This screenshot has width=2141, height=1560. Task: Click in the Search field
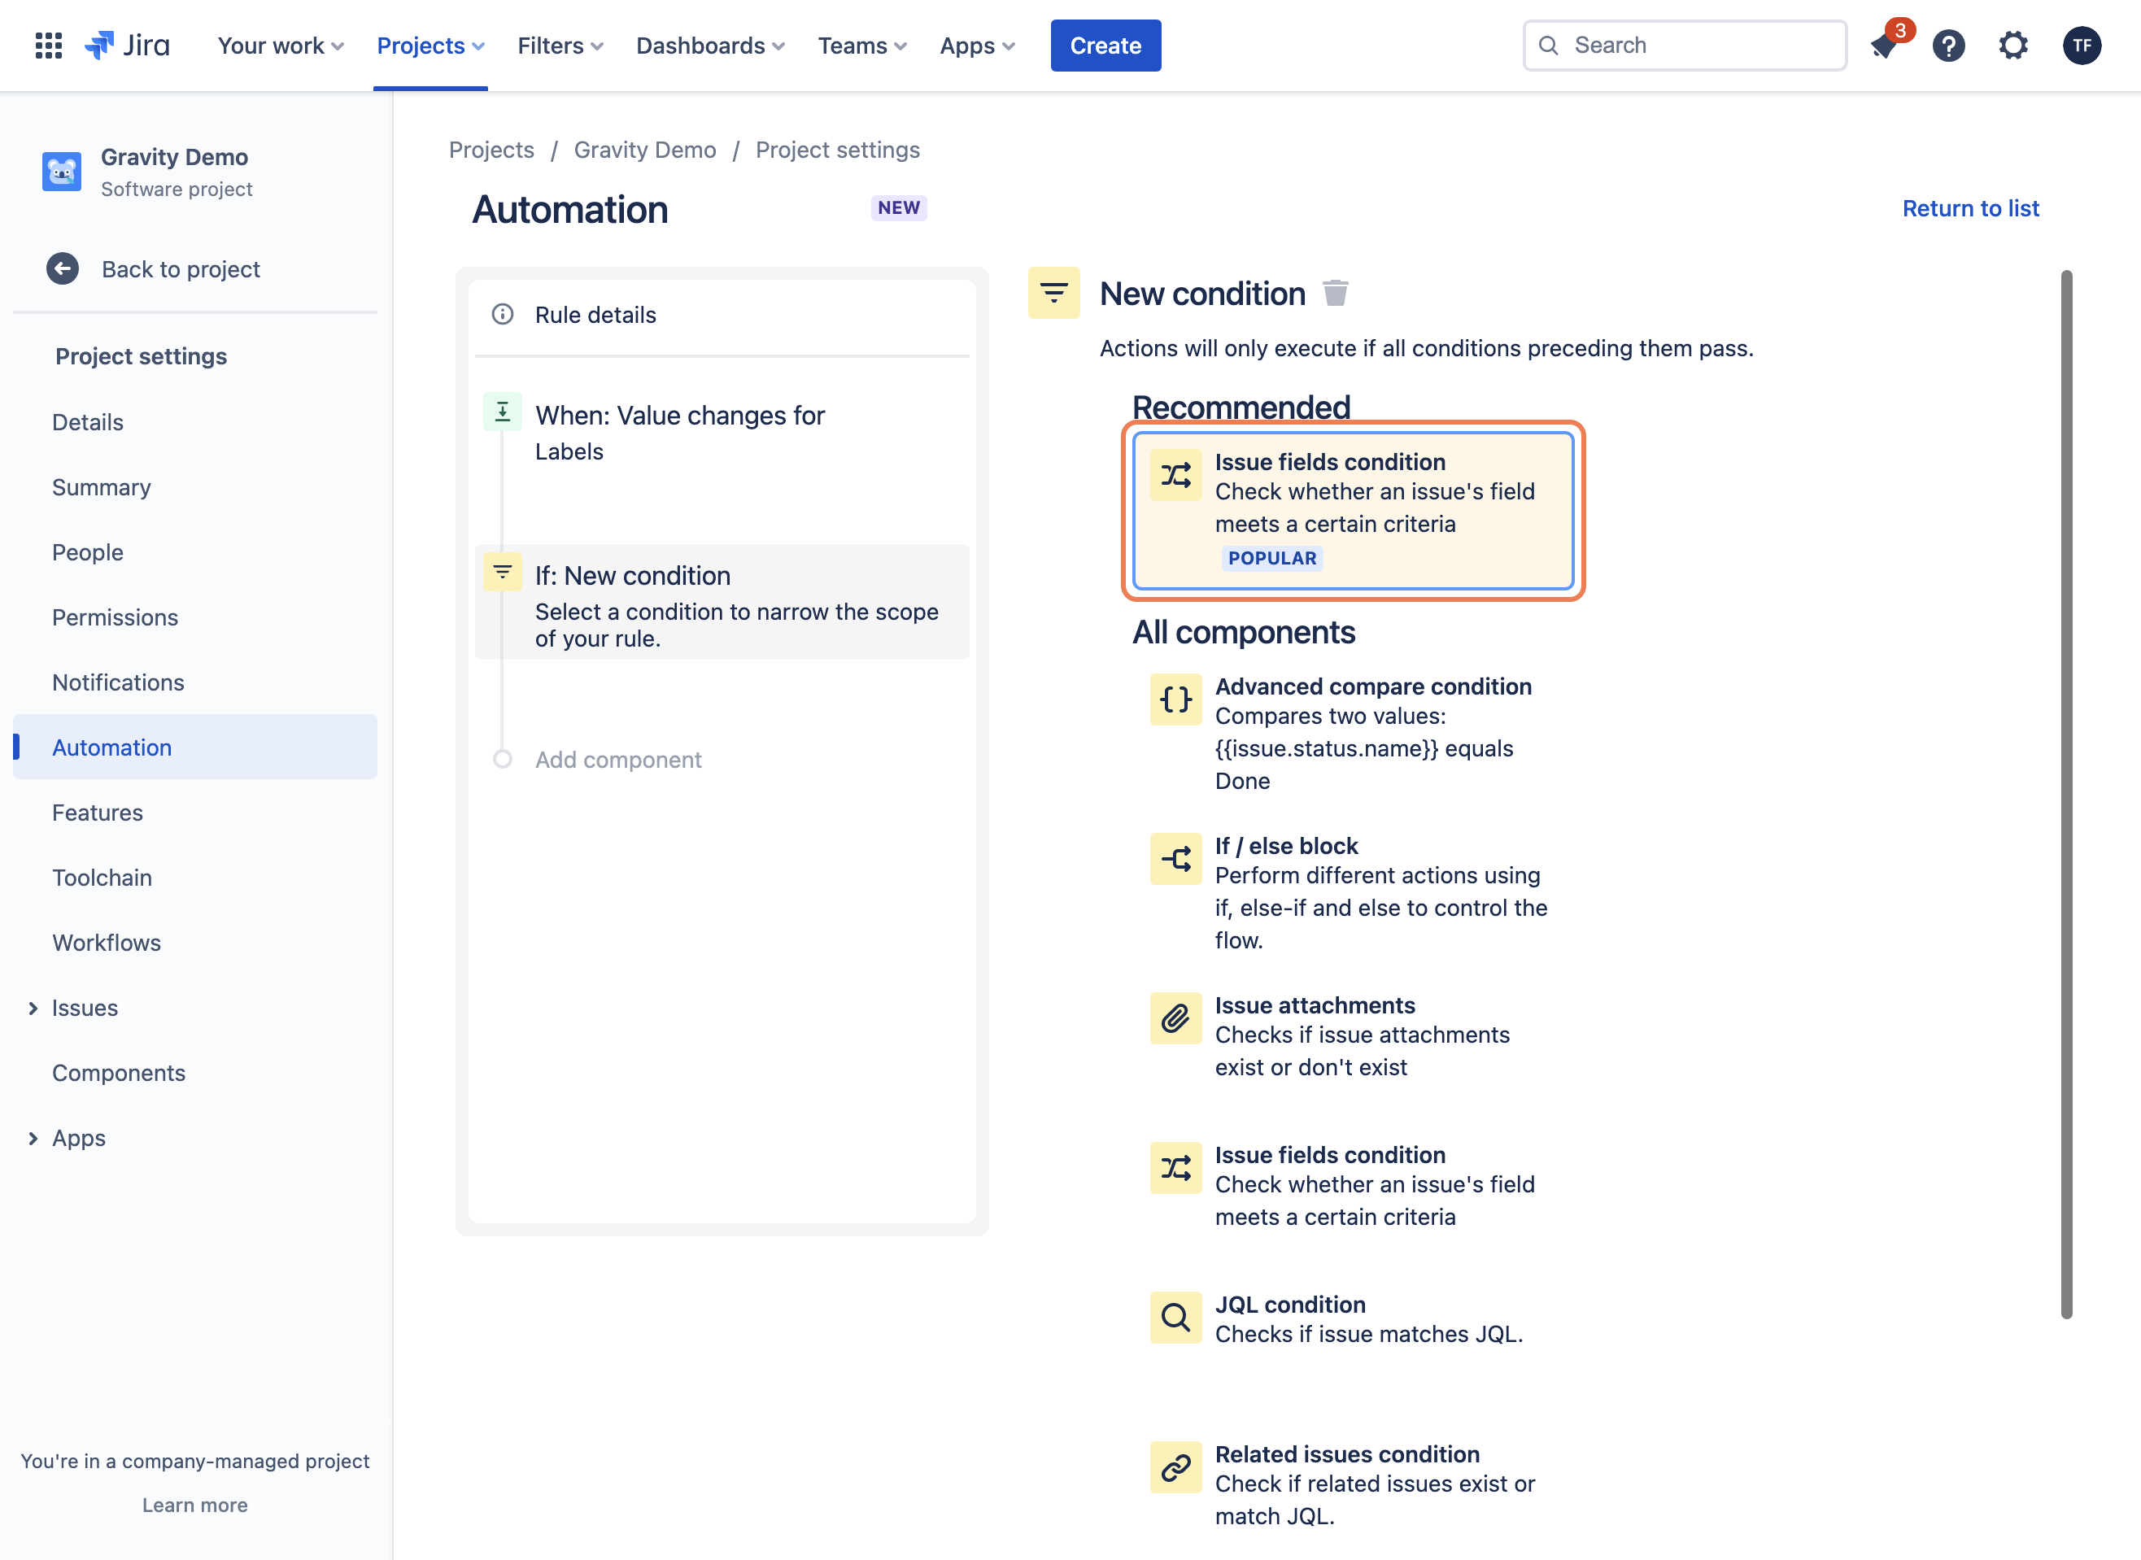coord(1685,46)
